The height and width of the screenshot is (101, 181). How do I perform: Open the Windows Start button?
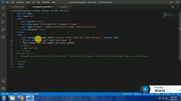pyautogui.click(x=4, y=98)
